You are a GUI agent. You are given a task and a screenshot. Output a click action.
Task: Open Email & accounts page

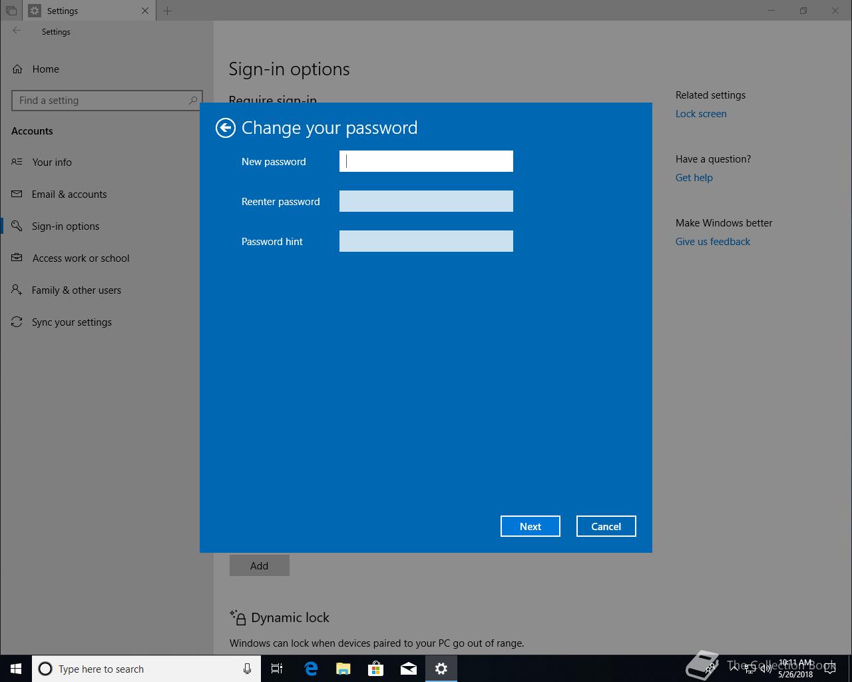[x=106, y=194]
